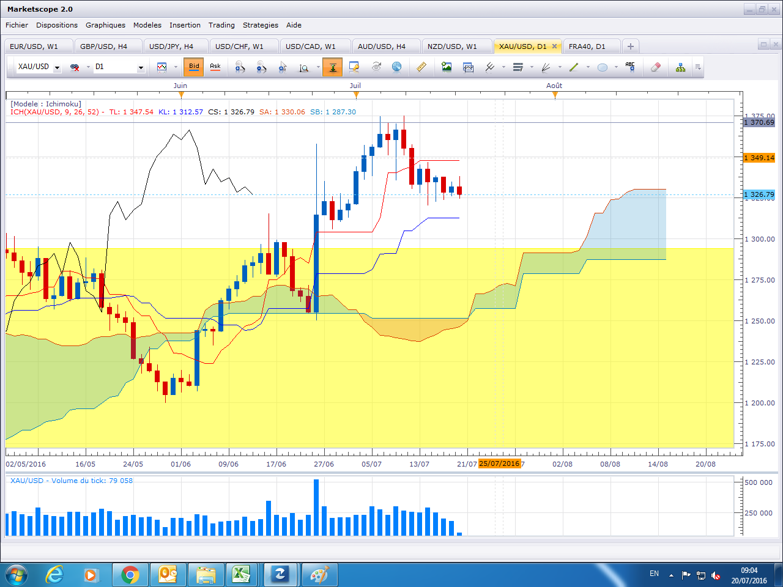Click the 1 370.69 price level marker
783x587 pixels.
coord(759,122)
